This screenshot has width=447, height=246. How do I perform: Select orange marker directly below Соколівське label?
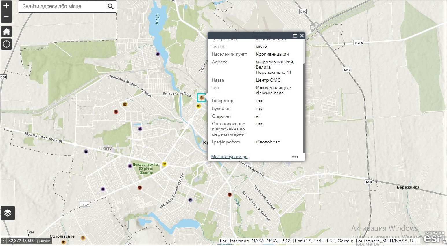tap(64, 242)
